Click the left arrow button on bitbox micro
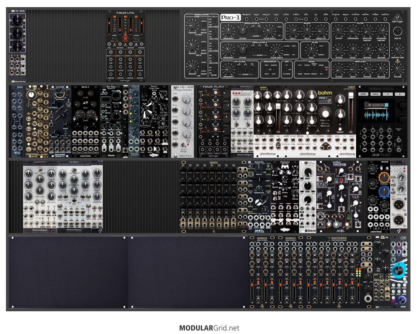 pyautogui.click(x=387, y=94)
